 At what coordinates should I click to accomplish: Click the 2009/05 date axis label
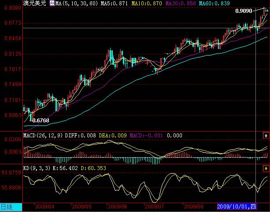click(82, 207)
